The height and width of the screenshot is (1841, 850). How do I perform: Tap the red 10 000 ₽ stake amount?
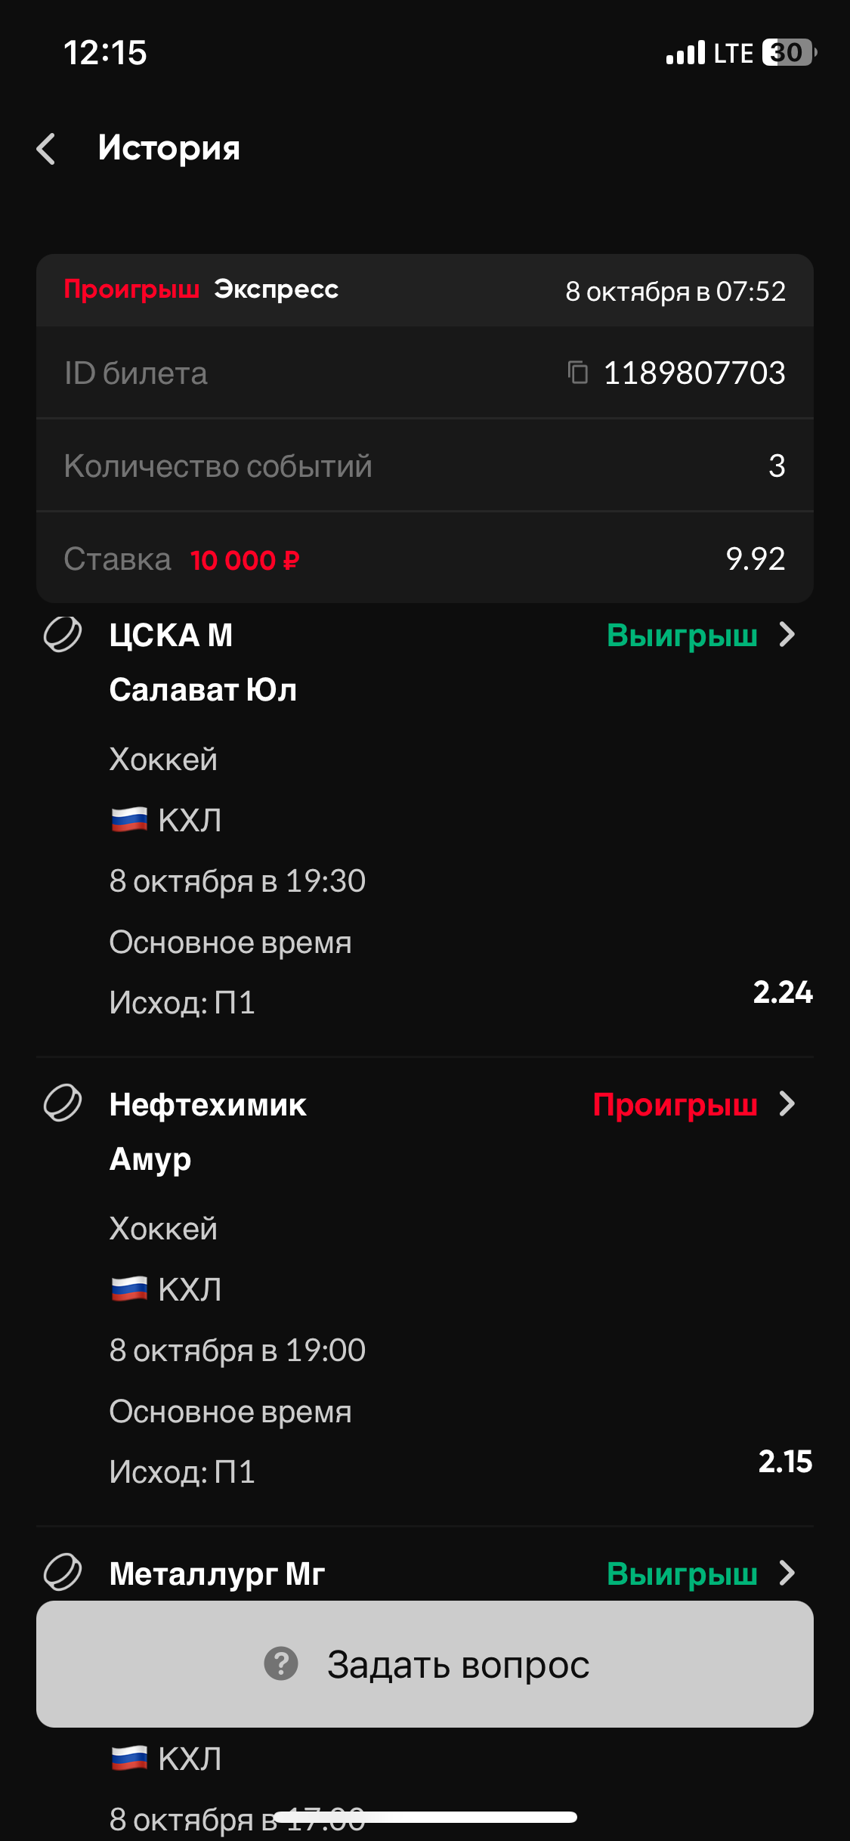pos(245,560)
